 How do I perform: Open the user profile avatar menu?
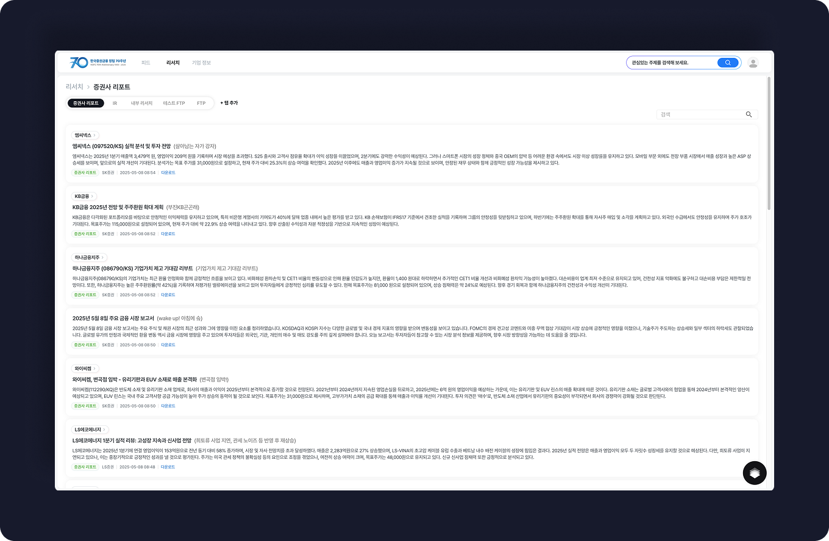[753, 63]
